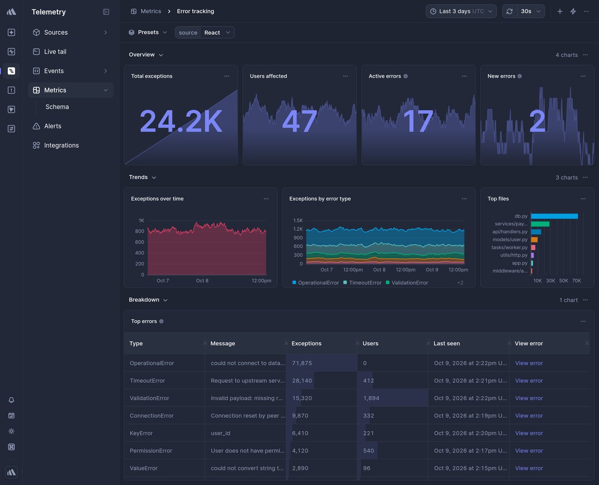View error for ValueError row
The height and width of the screenshot is (485, 599).
529,468
